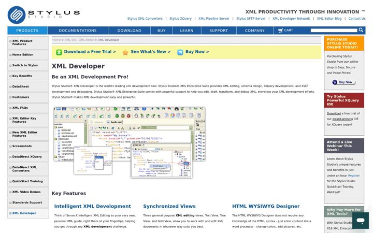Click the cart icon in sidebar Buy Now button
Viewport: 373px width, 233px height.
pos(335,82)
